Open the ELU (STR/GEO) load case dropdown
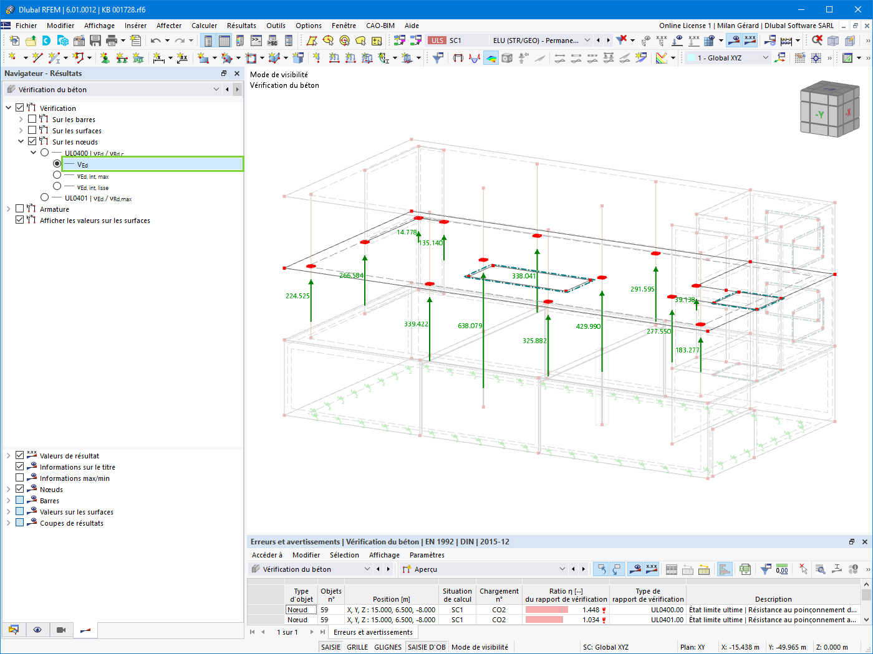Image resolution: width=873 pixels, height=654 pixels. (587, 40)
